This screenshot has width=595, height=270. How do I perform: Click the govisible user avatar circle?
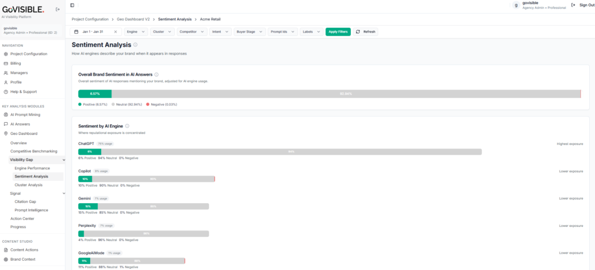(516, 5)
